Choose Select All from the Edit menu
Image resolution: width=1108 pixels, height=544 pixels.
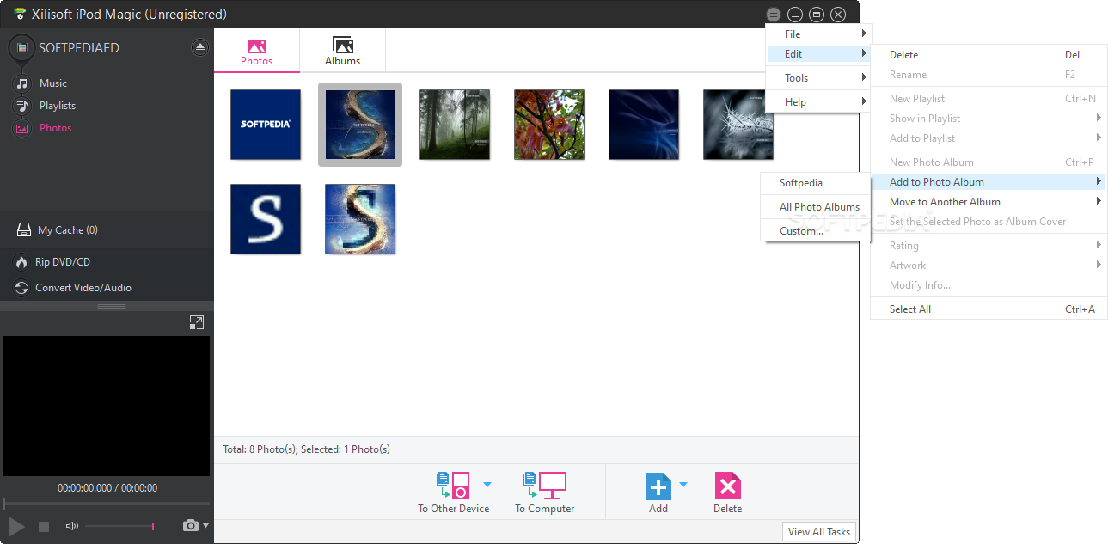click(989, 309)
